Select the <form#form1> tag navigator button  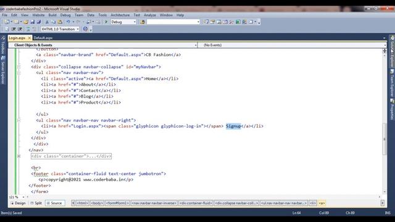117,203
